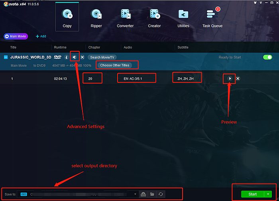Start the copy task
The image size is (279, 201).
[252, 194]
